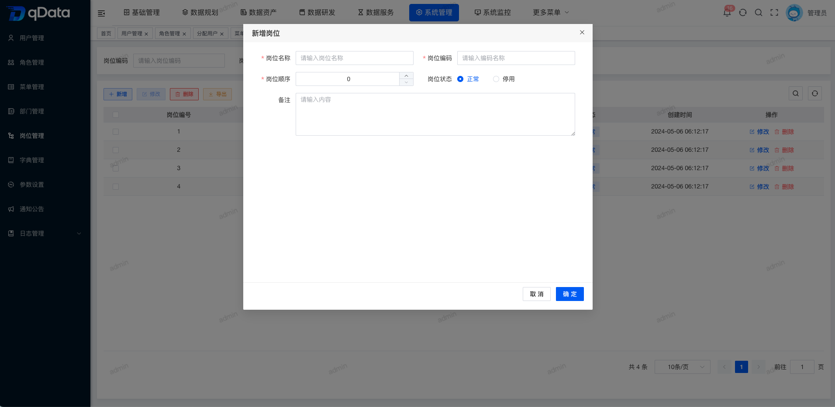Focus the 岗位名称 input field
Image resolution: width=835 pixels, height=407 pixels.
click(355, 58)
